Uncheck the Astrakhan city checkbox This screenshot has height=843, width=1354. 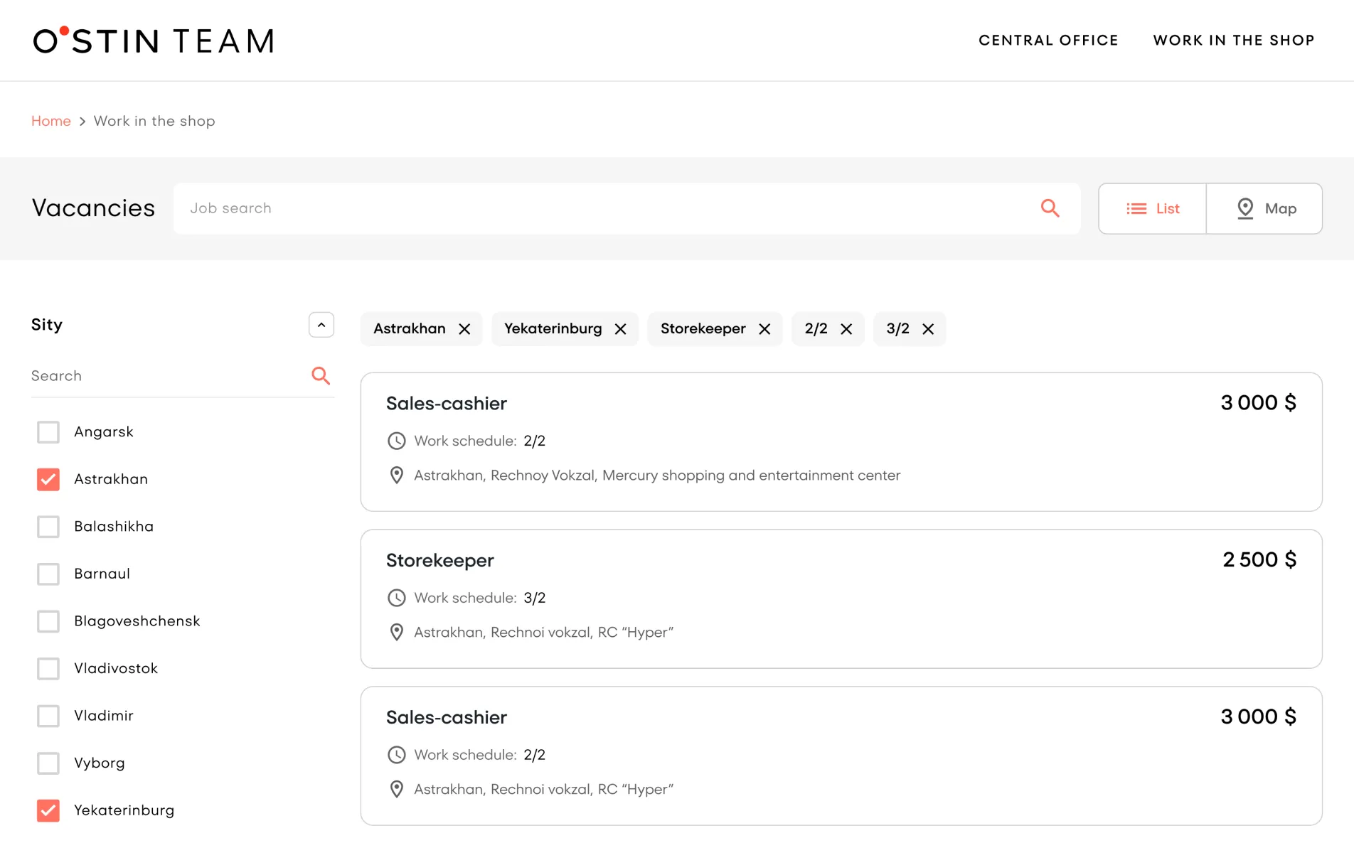pyautogui.click(x=48, y=479)
